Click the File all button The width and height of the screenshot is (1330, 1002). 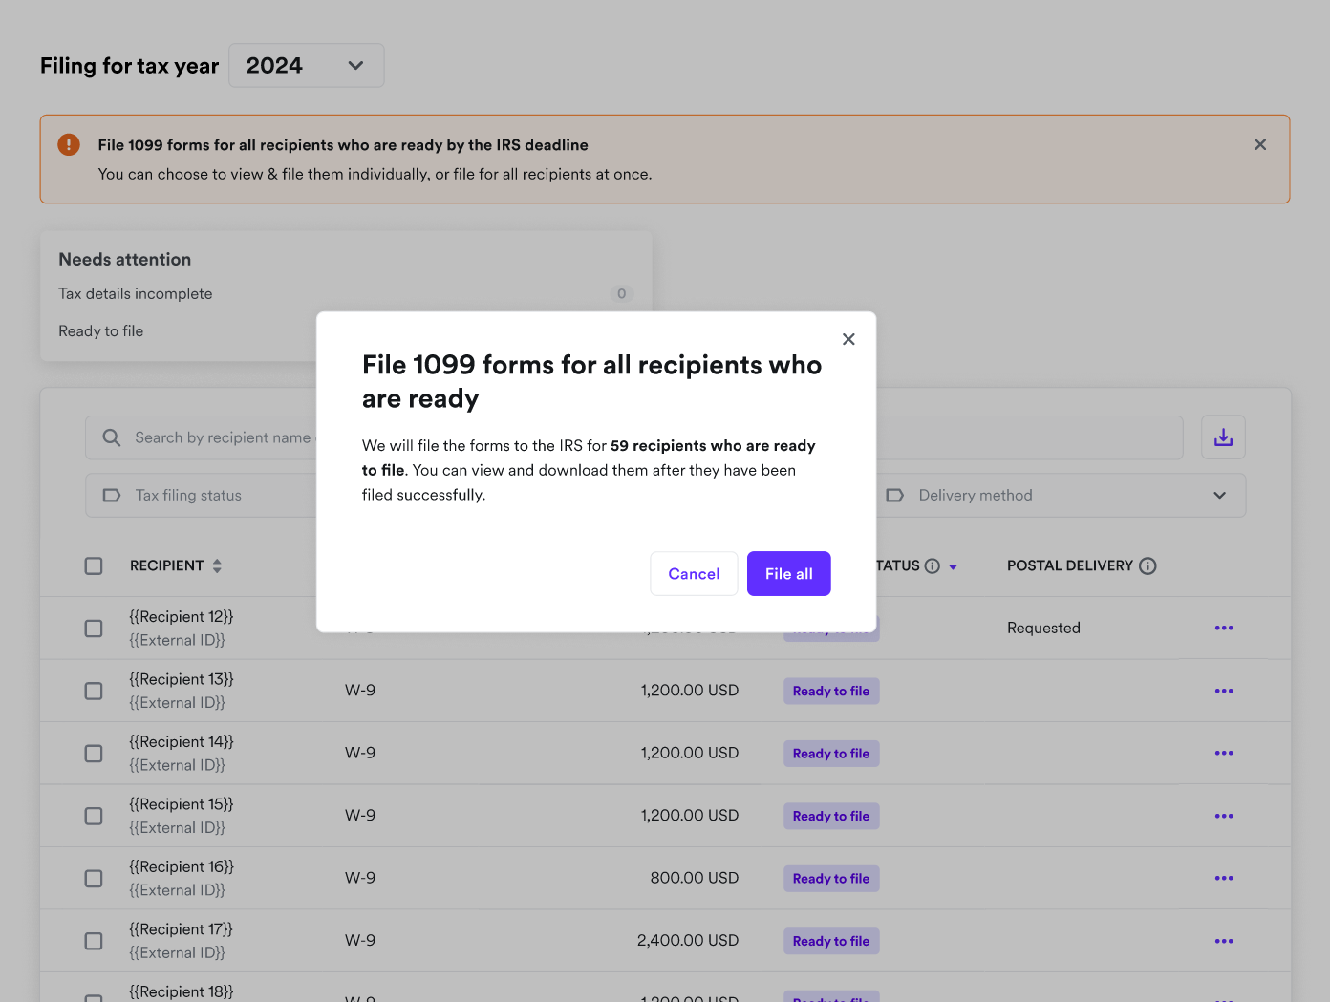pyautogui.click(x=788, y=573)
